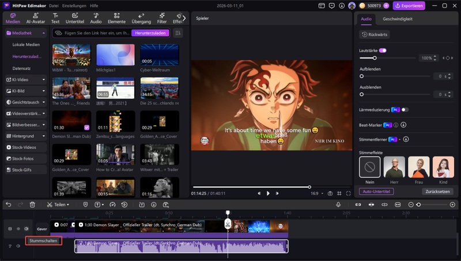Open Stock-Fotos library
The image size is (461, 261).
(26, 159)
